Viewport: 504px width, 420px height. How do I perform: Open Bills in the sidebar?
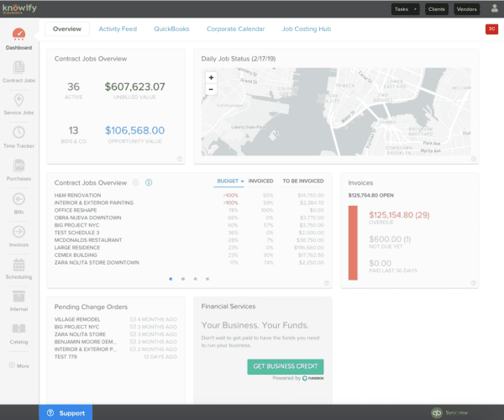tap(18, 203)
